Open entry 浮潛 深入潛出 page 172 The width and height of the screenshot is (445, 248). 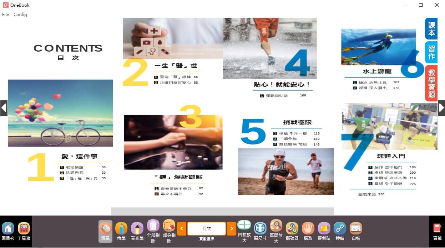click(x=376, y=88)
